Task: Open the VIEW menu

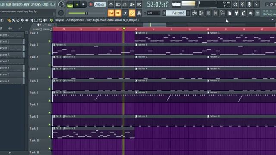Action: pos(27,4)
